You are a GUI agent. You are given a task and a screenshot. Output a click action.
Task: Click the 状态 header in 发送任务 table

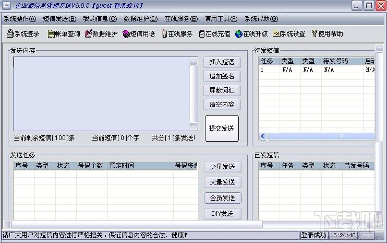click(x=66, y=166)
